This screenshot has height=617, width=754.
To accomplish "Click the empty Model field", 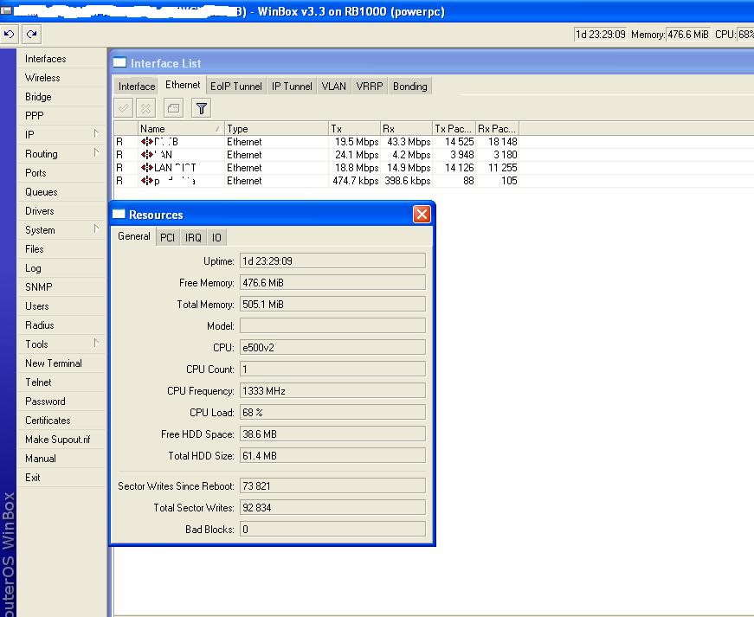I will point(332,325).
